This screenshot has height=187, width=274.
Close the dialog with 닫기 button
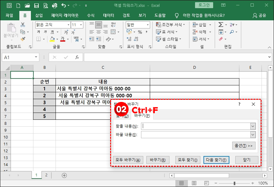pyautogui.click(x=247, y=160)
